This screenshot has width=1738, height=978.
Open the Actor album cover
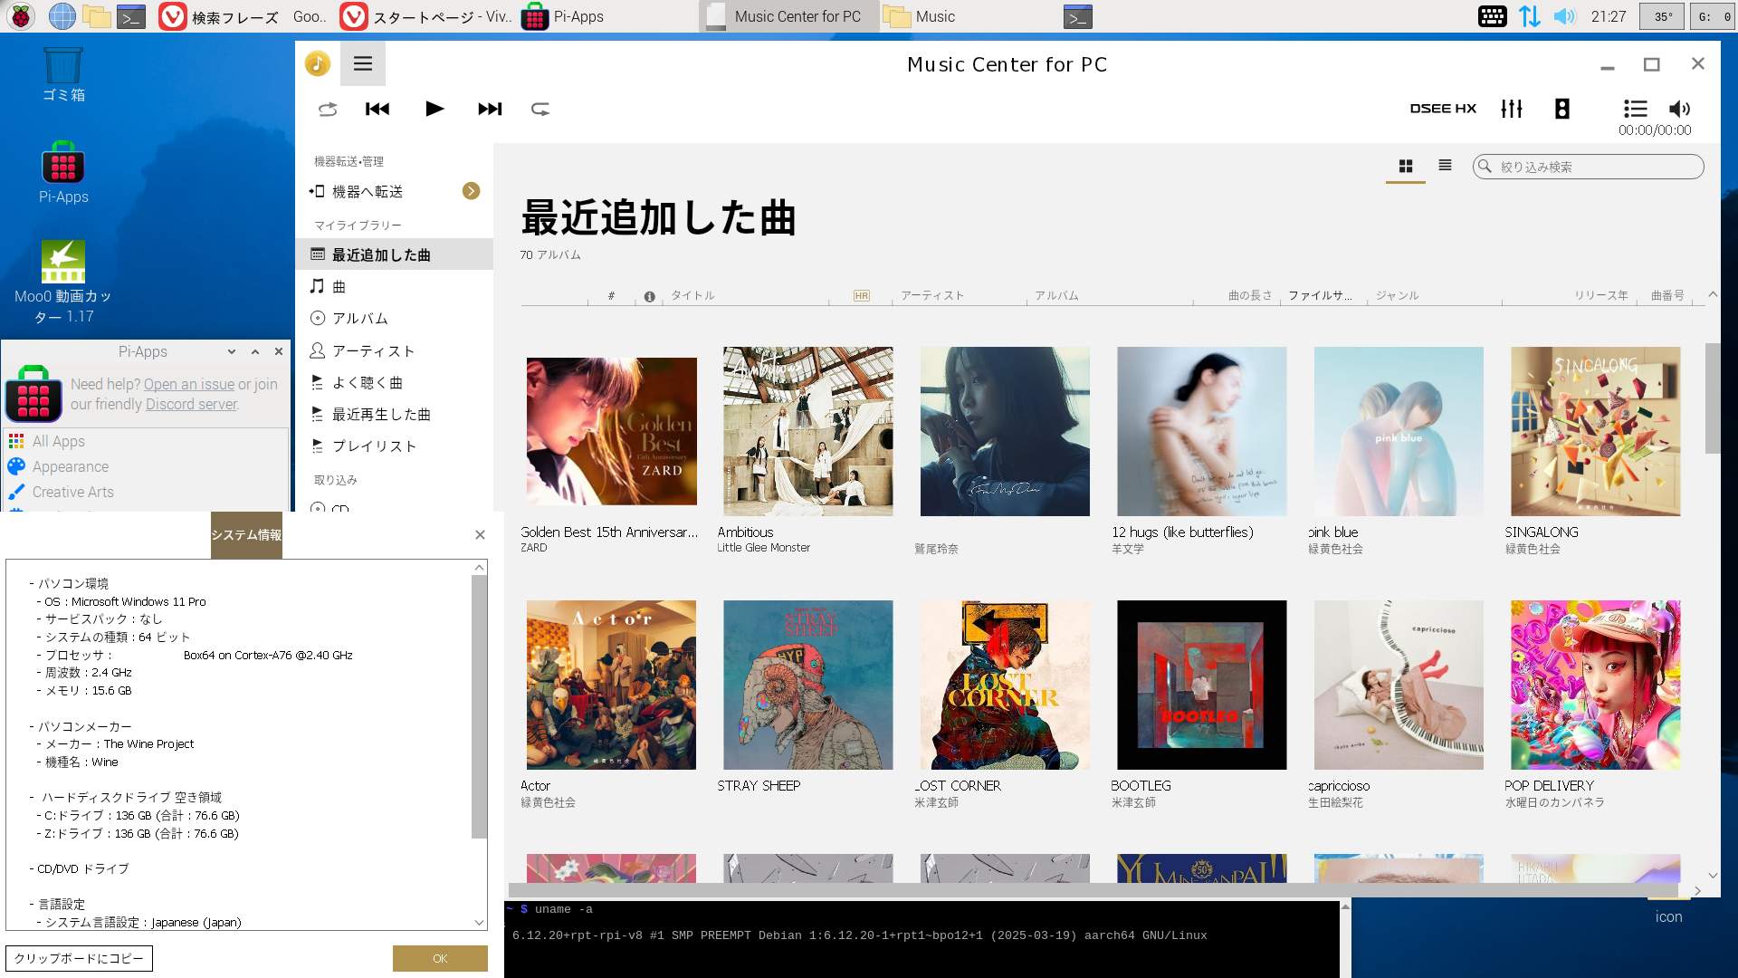[611, 685]
